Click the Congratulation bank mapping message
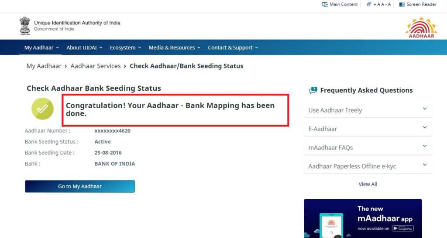The image size is (447, 238). coord(170,109)
